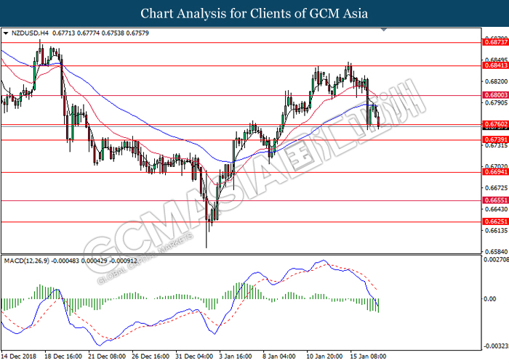
Task: Click the 0.67391 price level label
Action: tap(496, 139)
